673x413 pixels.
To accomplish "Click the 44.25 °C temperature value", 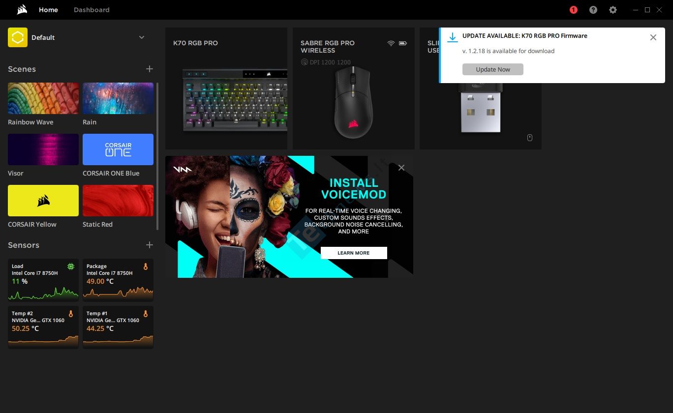I will coord(100,328).
